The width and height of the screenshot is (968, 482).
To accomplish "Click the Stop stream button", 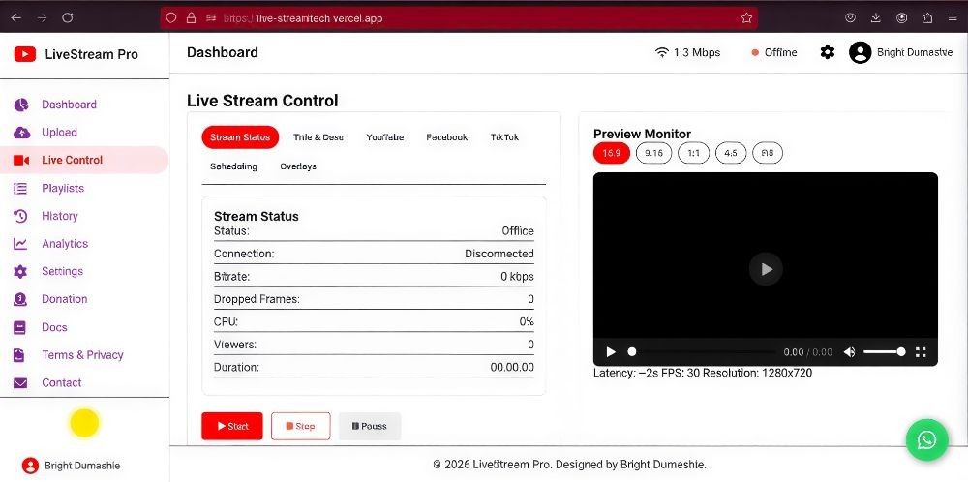I will tap(301, 426).
